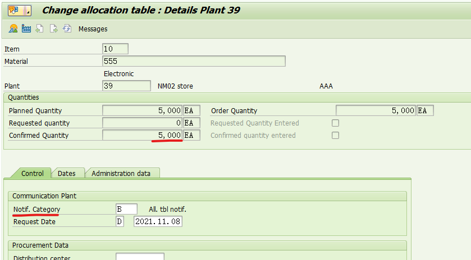The height and width of the screenshot is (260, 471).
Task: Click the Planned Quantity value field
Action: (x=142, y=110)
